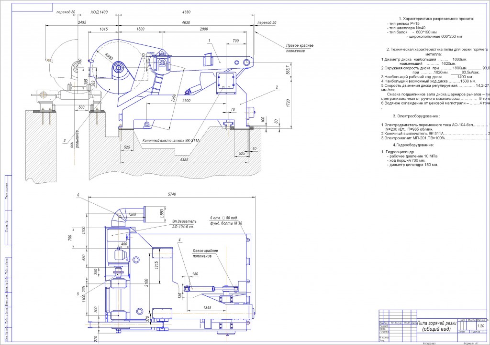Click 'широкополочные 600*250 мм' line
Viewport: 490px width, 345px height.
tap(434, 36)
